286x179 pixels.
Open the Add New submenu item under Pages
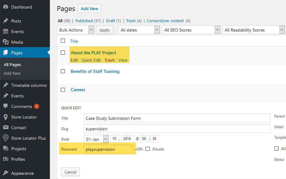coord(12,73)
